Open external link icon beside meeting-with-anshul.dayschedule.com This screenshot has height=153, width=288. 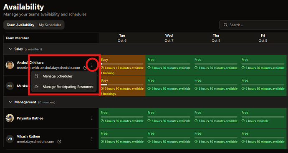(x=85, y=68)
